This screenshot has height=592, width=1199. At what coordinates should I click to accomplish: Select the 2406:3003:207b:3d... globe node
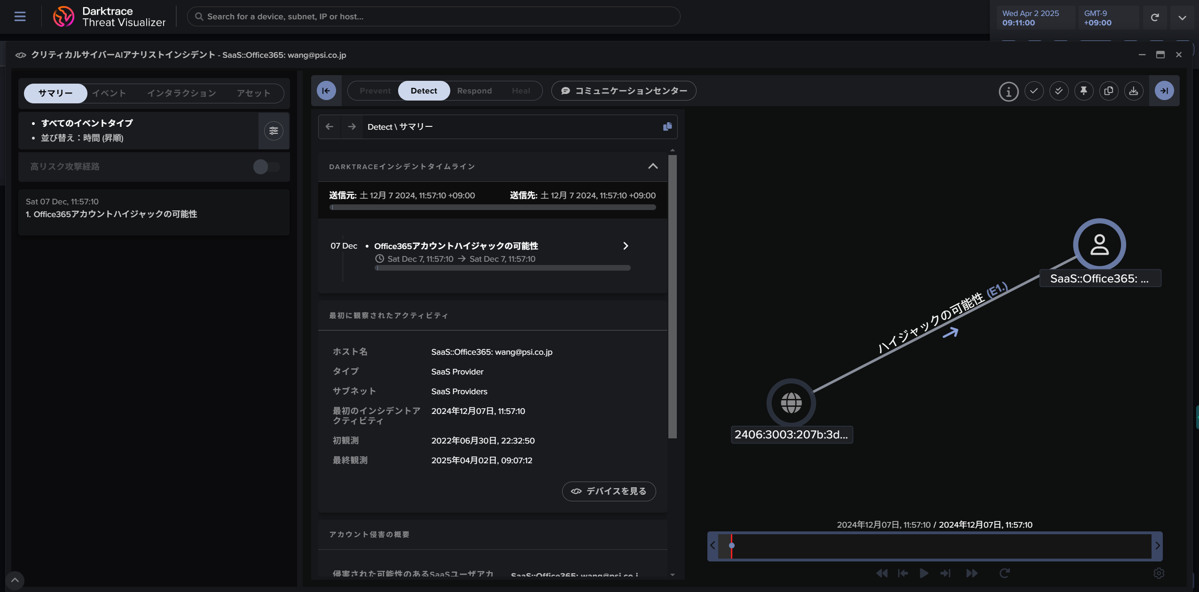[x=791, y=403]
